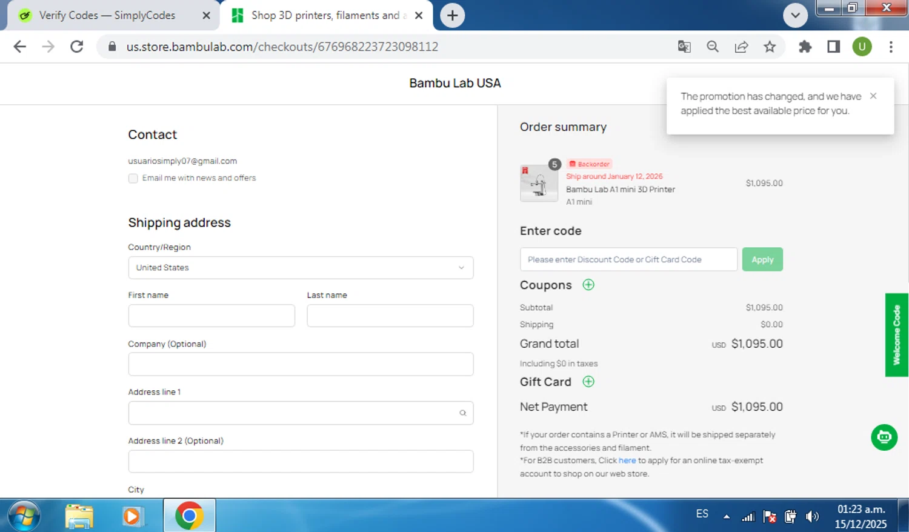
Task: Show hidden system tray icons
Action: [726, 517]
